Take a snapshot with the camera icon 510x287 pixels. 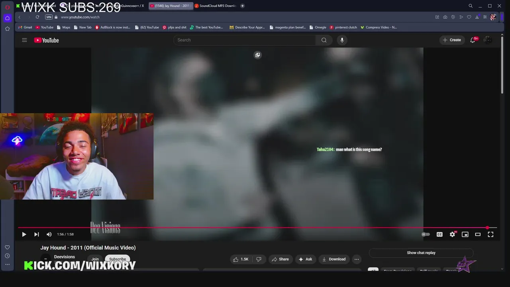pos(445,17)
